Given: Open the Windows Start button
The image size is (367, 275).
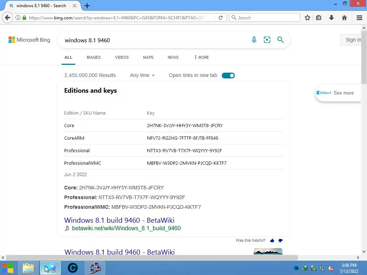Looking at the screenshot, I should point(8,268).
